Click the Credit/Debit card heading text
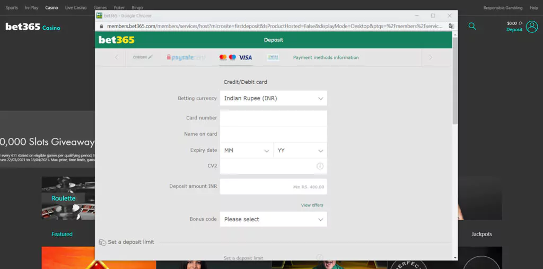Viewport: 543px width, 269px height. 245,82
